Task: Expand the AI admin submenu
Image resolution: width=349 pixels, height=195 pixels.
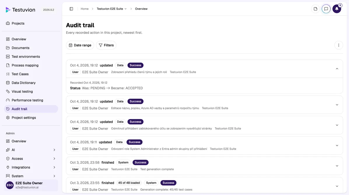Action: click(31, 150)
